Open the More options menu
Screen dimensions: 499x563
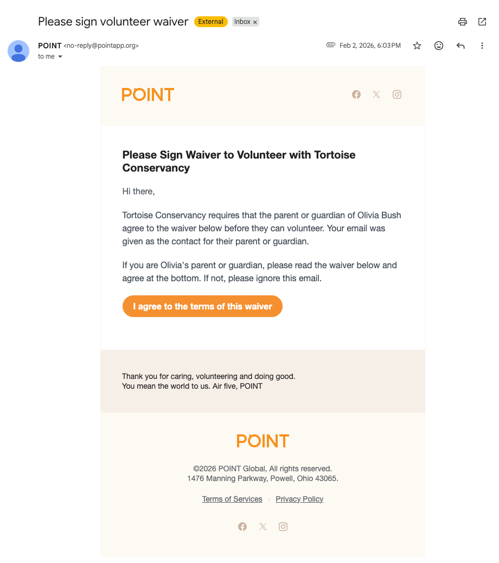pos(482,46)
